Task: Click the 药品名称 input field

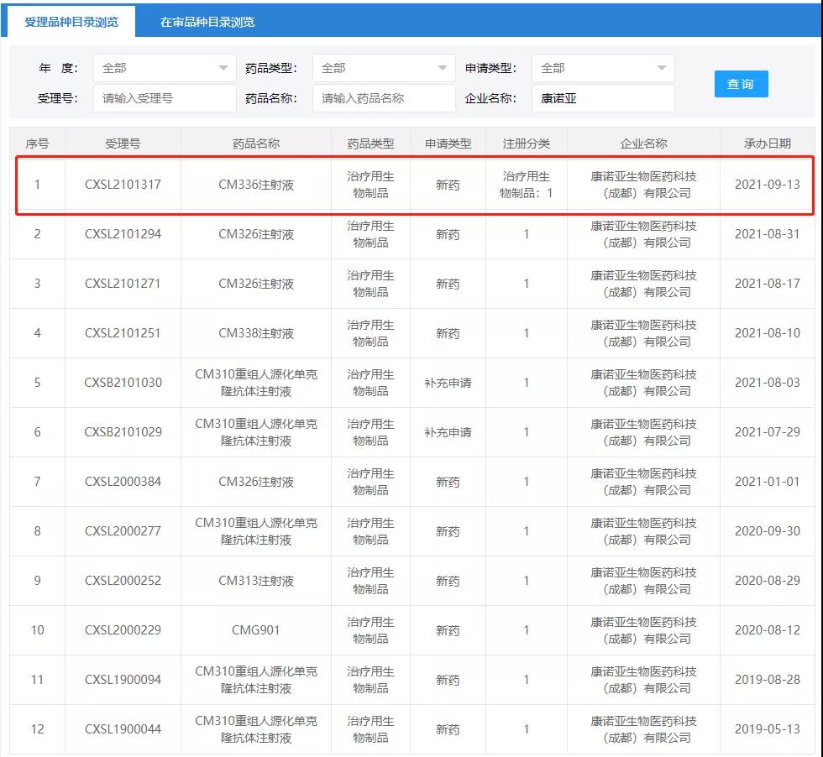Action: click(384, 98)
